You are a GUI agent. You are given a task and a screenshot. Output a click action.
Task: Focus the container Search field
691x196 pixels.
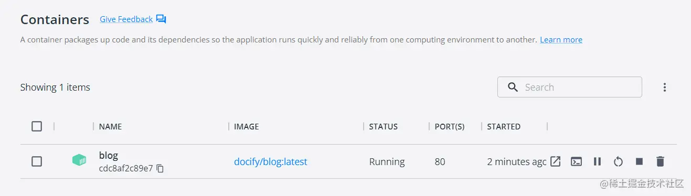point(569,87)
